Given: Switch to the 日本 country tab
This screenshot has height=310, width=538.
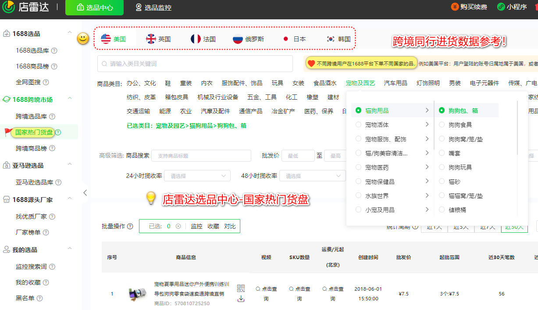Looking at the screenshot, I should 295,39.
